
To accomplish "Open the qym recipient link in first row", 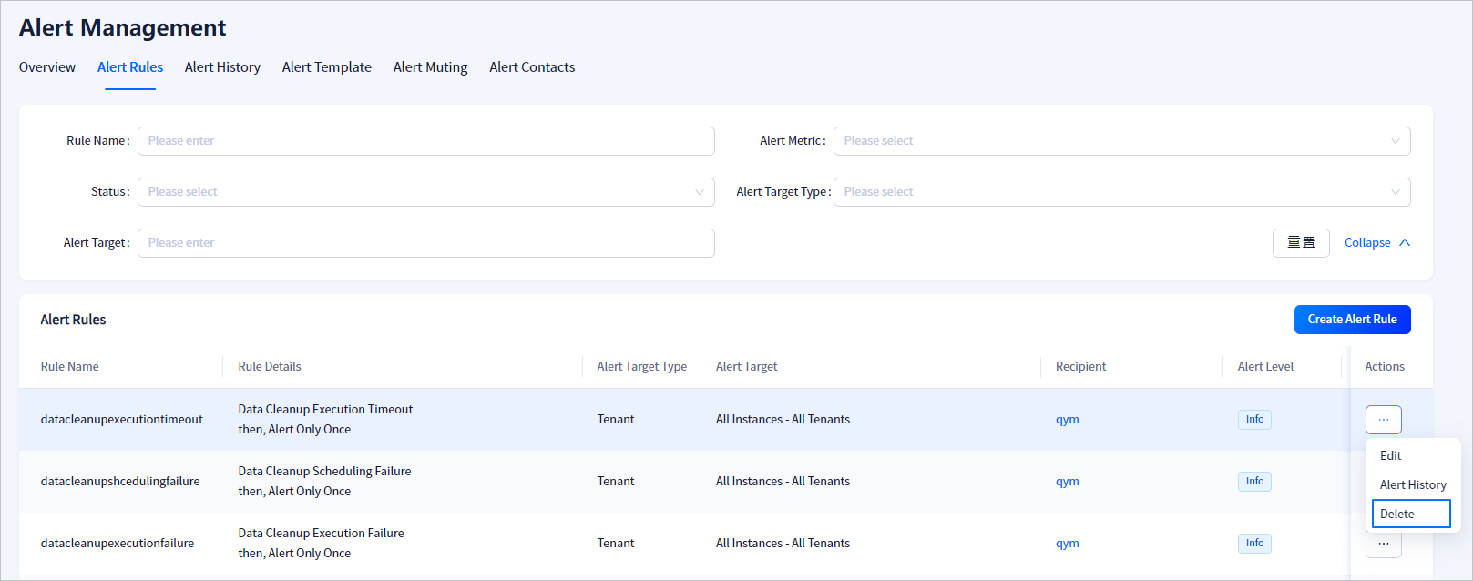I will pyautogui.click(x=1067, y=420).
